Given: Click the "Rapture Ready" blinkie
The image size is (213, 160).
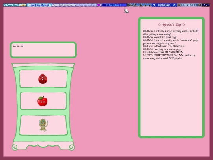Looking at the screenshot, I should (39, 5).
